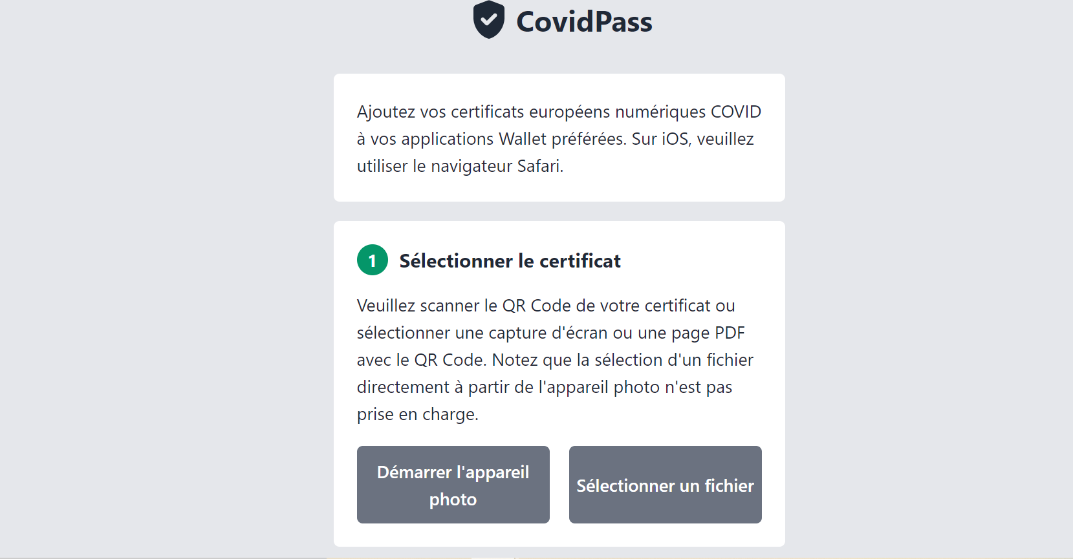Click the word Safari in the intro text
Viewport: 1073px width, 559px height.
[540, 166]
